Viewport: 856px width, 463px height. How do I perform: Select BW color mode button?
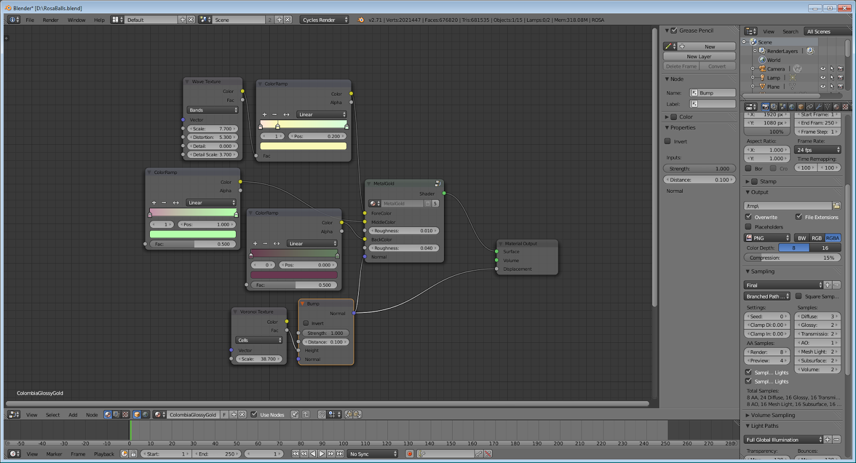click(x=802, y=238)
